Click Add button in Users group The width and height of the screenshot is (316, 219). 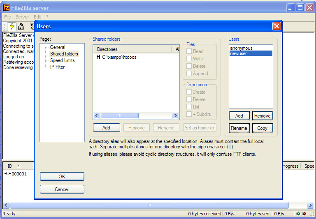[239, 116]
